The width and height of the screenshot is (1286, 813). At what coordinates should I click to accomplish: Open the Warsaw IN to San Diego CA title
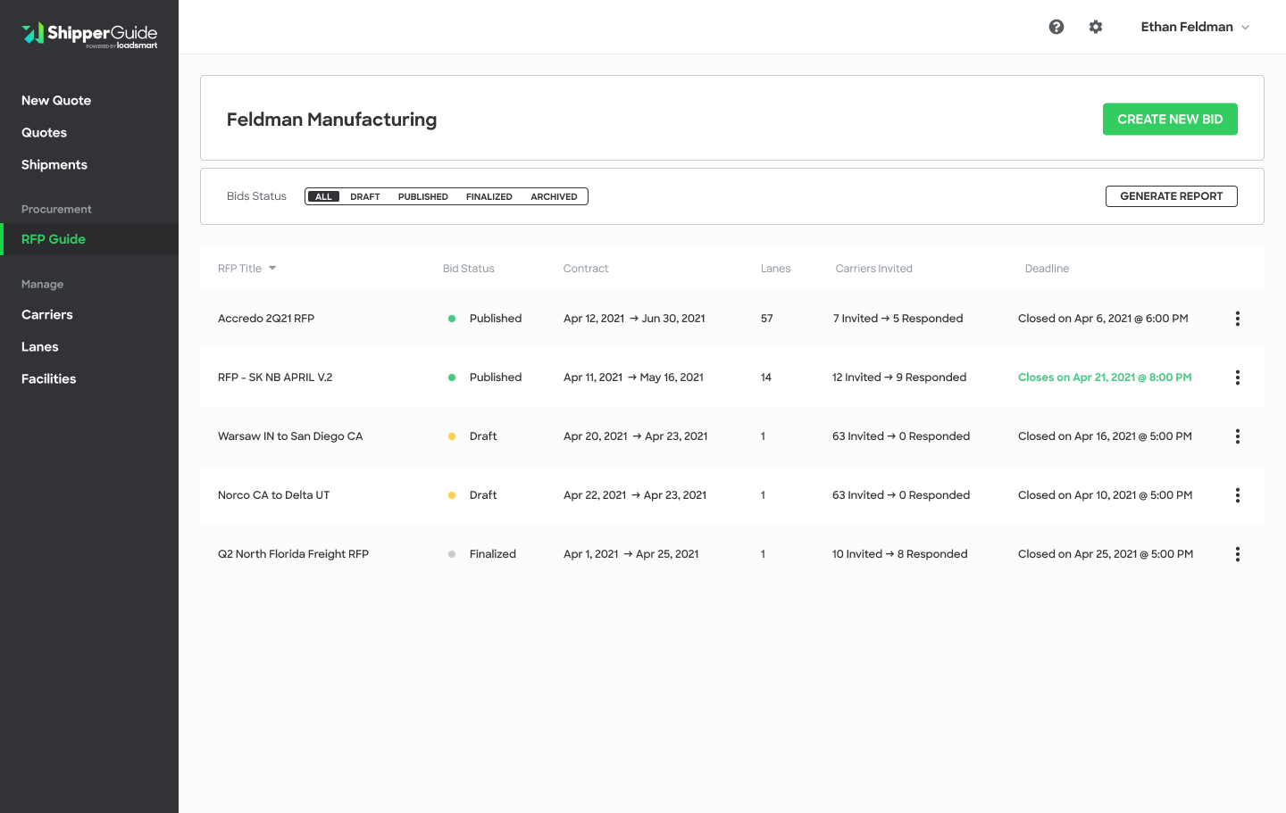[x=290, y=436]
